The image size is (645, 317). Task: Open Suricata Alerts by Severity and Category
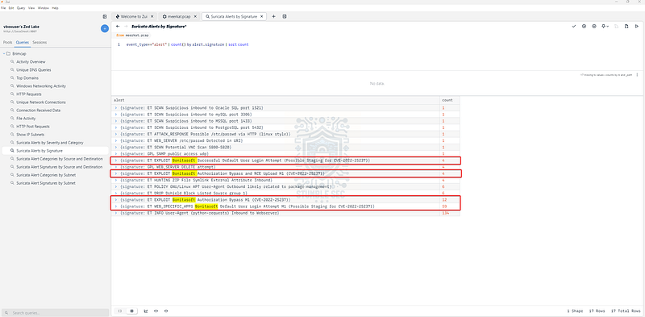coord(50,143)
